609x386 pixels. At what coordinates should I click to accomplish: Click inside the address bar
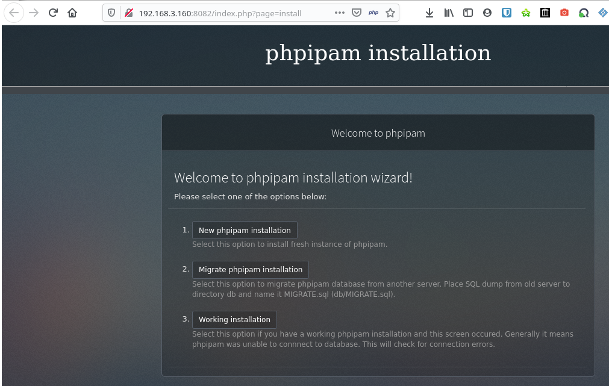pos(229,12)
